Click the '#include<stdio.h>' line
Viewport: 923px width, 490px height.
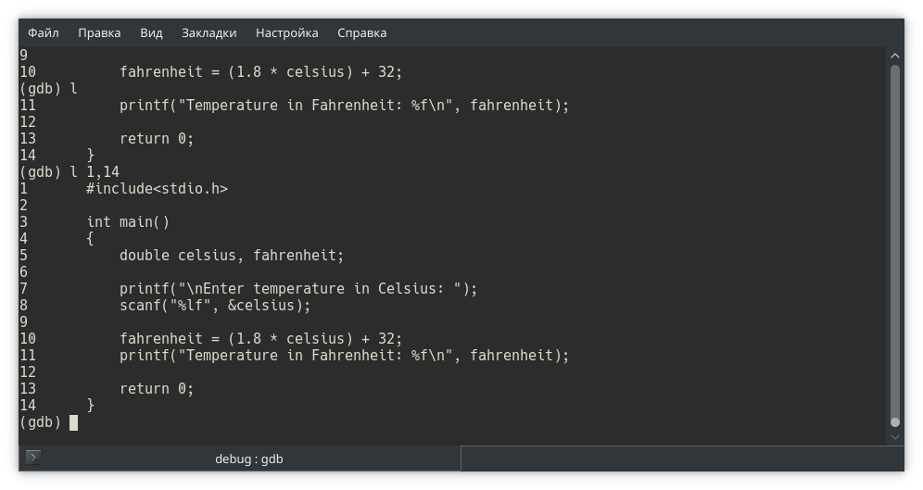pos(157,189)
